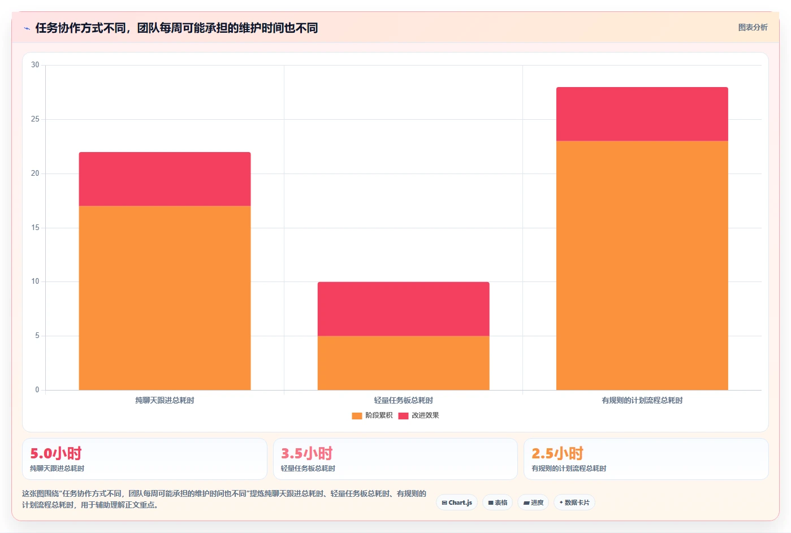Click y-axis tick label 10
This screenshot has height=533, width=791.
point(35,281)
